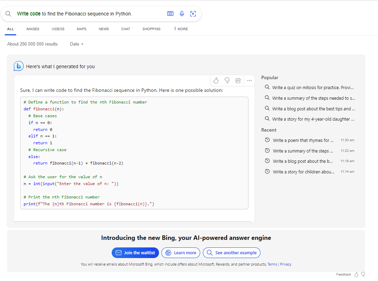This screenshot has width=378, height=281.
Task: Open the Chat tab
Action: point(125,29)
